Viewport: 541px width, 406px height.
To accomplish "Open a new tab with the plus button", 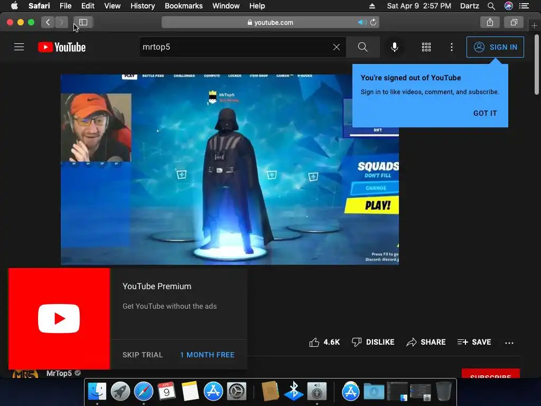I will 534,25.
